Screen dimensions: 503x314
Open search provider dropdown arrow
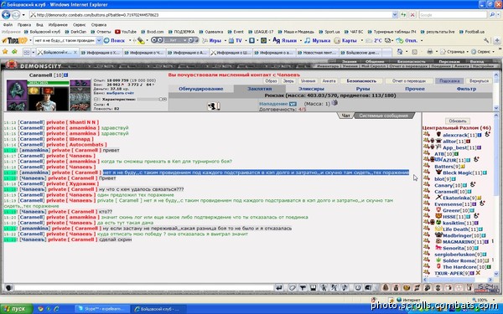498,15
